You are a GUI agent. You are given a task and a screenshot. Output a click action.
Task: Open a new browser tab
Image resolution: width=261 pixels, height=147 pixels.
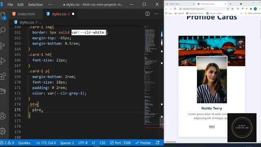[x=230, y=4]
